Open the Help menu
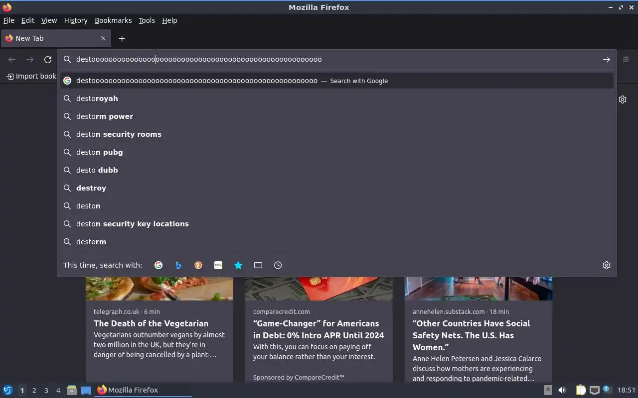The width and height of the screenshot is (638, 398). point(169,20)
